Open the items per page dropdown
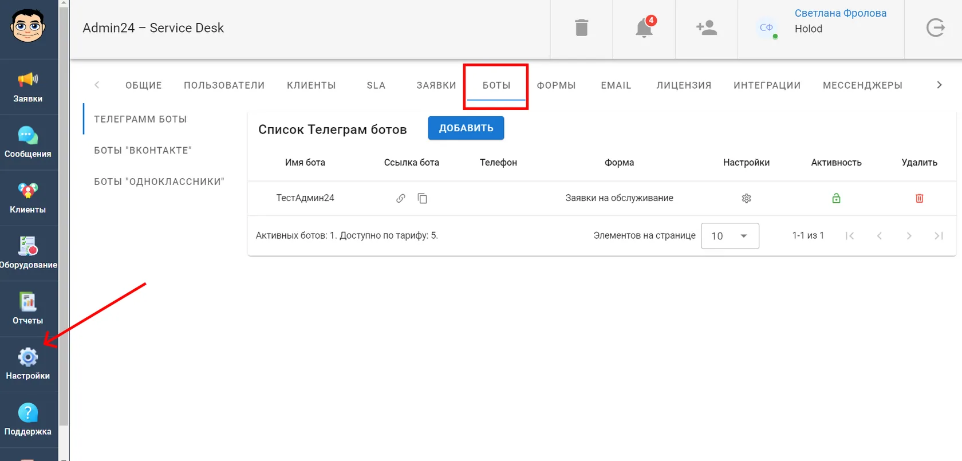 pos(730,236)
